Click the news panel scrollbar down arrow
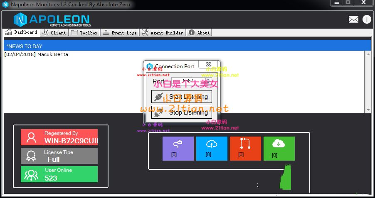 click(368, 110)
